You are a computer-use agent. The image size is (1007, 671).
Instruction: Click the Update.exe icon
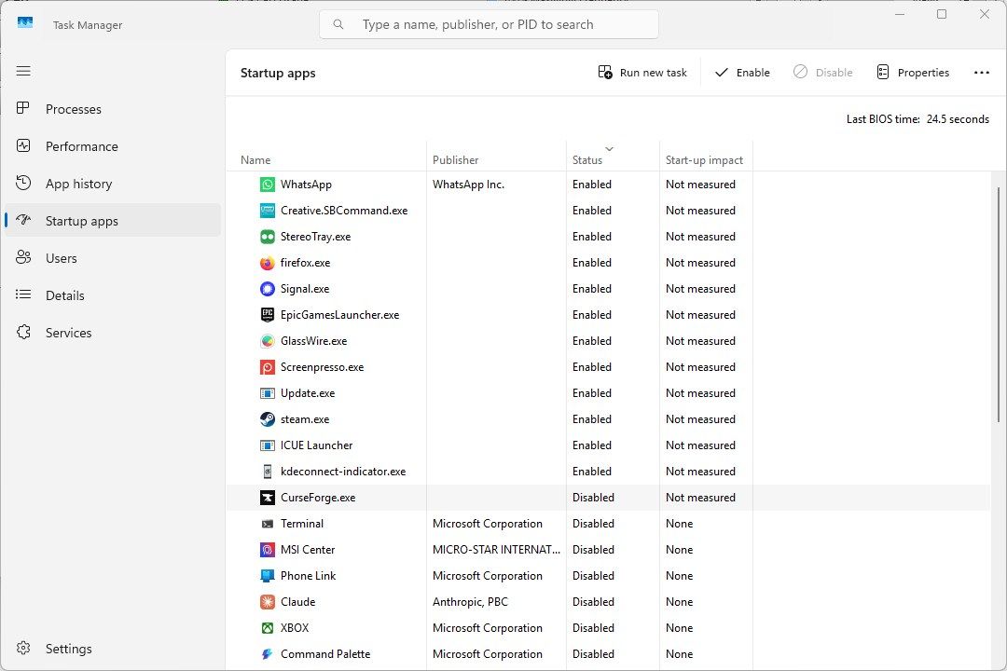pos(268,393)
